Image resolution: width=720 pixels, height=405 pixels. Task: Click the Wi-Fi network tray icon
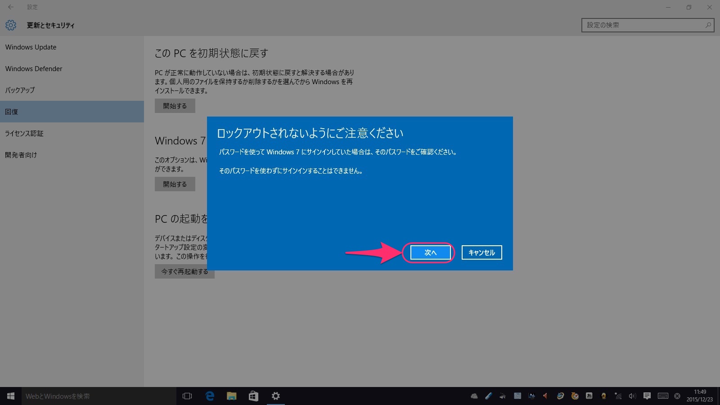(618, 396)
